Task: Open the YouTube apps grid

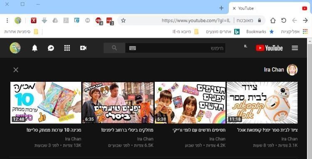Action: [x=67, y=48]
